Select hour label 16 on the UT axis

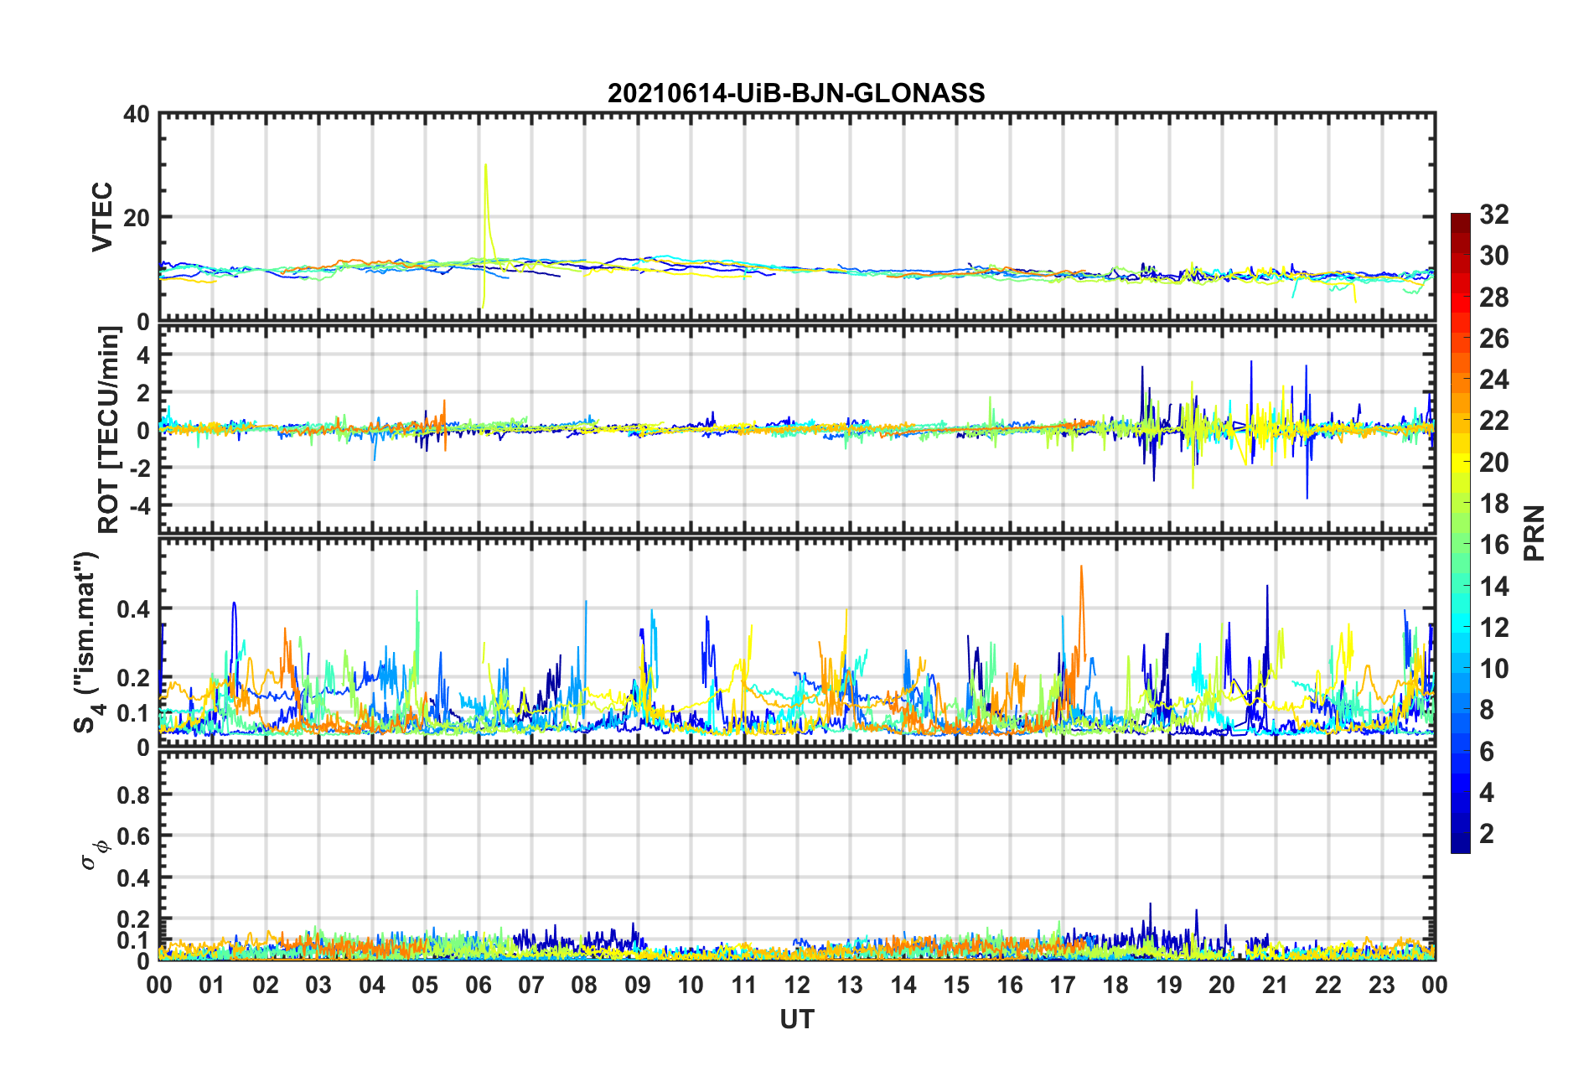1010,985
